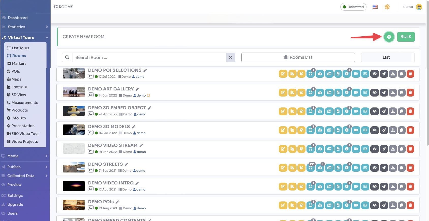Expand the Statistics sidebar menu
The height and width of the screenshot is (221, 429).
(25, 27)
